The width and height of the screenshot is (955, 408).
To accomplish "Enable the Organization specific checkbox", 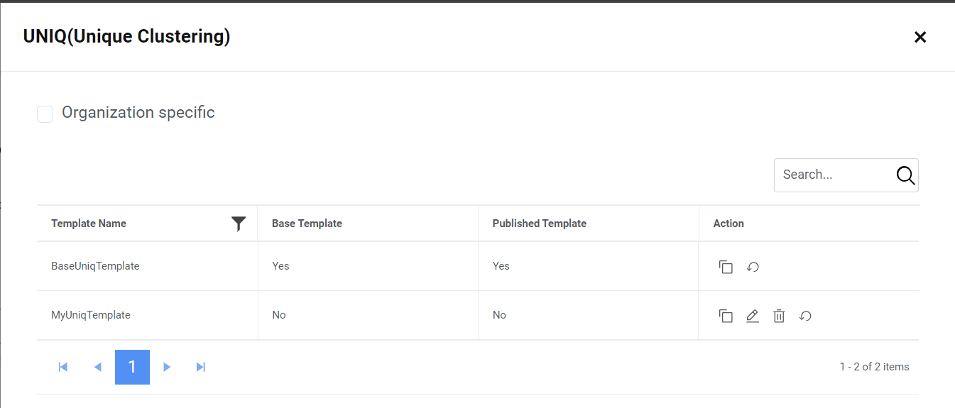I will (x=45, y=114).
